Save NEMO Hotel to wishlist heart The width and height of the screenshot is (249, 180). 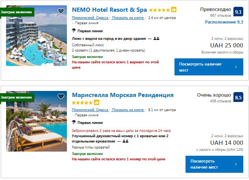[x=61, y=11]
